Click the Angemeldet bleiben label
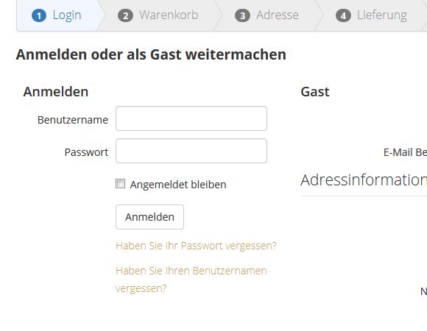Screen dimensions: 427x331 coord(178,185)
